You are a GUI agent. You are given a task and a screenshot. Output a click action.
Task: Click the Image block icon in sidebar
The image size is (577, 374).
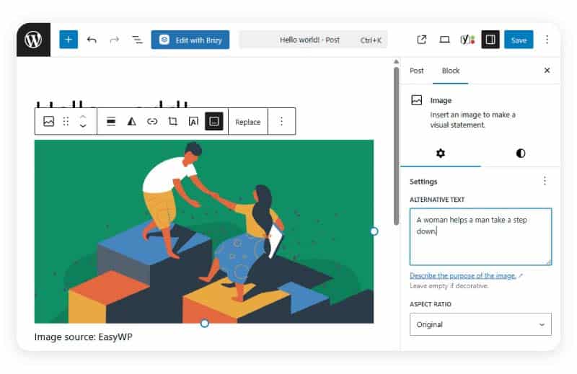coord(417,100)
